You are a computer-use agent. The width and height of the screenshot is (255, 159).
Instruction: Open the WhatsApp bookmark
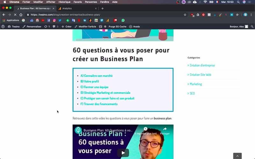click(123, 20)
